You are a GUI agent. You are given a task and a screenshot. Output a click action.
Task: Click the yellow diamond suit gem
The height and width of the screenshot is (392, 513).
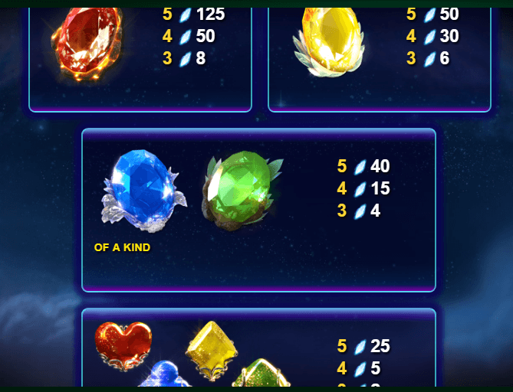point(212,350)
